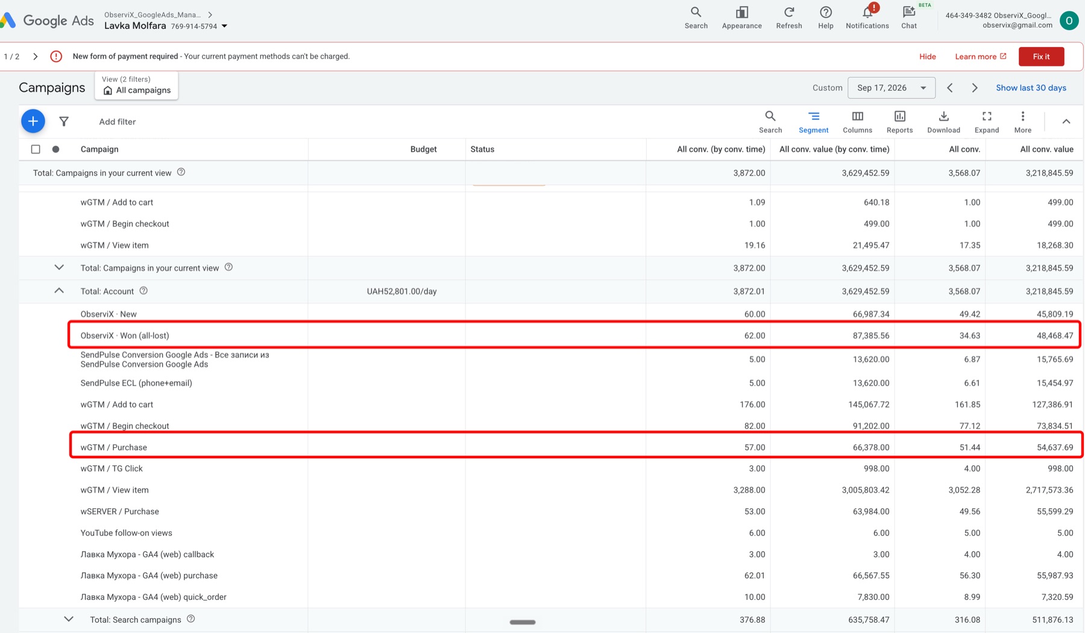Sort by the Campaign column header
Image resolution: width=1085 pixels, height=633 pixels.
(99, 149)
